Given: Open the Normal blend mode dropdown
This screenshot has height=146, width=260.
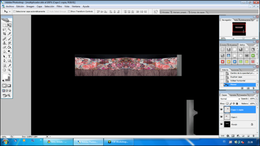Looking at the screenshot, I should [230, 99].
